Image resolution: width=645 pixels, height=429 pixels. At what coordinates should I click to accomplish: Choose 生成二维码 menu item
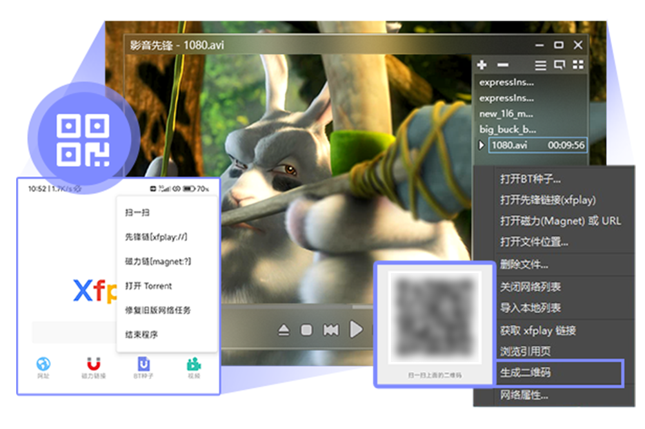click(525, 373)
